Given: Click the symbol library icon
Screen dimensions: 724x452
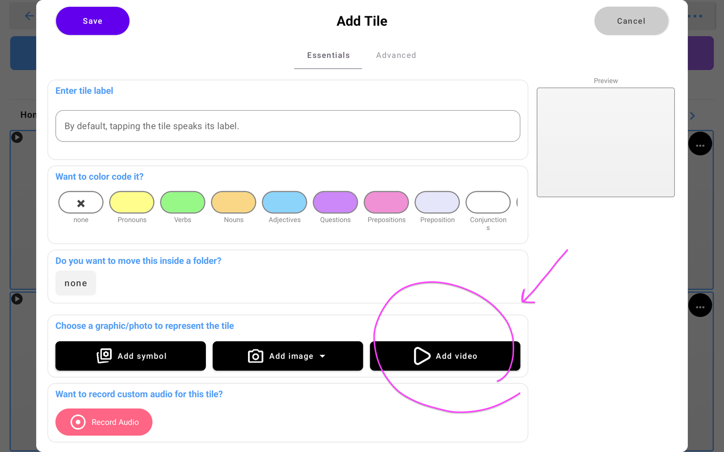Looking at the screenshot, I should point(104,356).
